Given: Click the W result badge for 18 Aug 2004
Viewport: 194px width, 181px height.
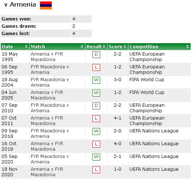Looking at the screenshot, I should point(96,80).
